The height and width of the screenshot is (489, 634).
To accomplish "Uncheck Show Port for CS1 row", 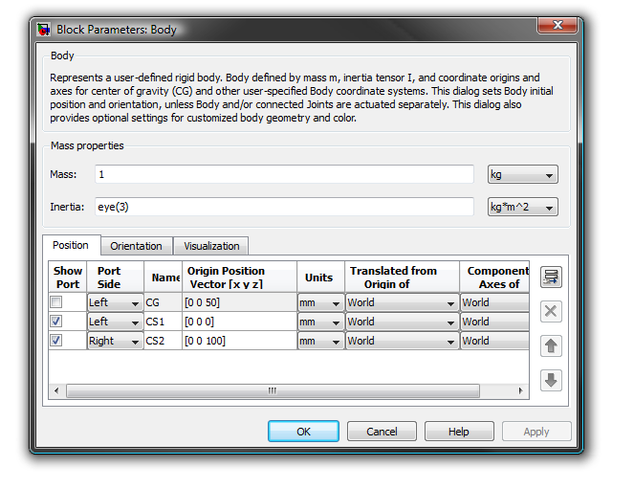I will coord(56,322).
